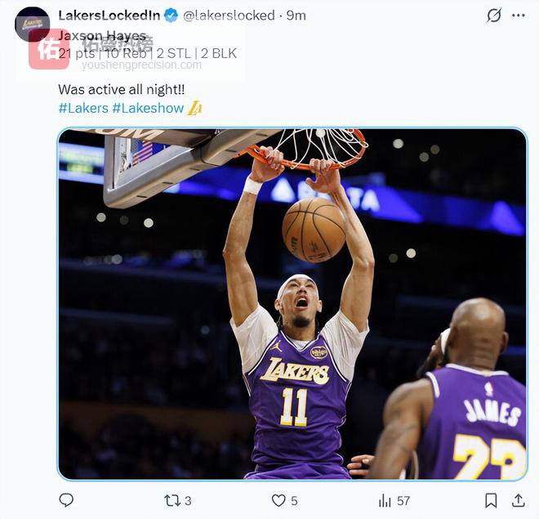Bookmark the Jaxson Hayes tweet
The image size is (539, 519).
pyautogui.click(x=491, y=500)
